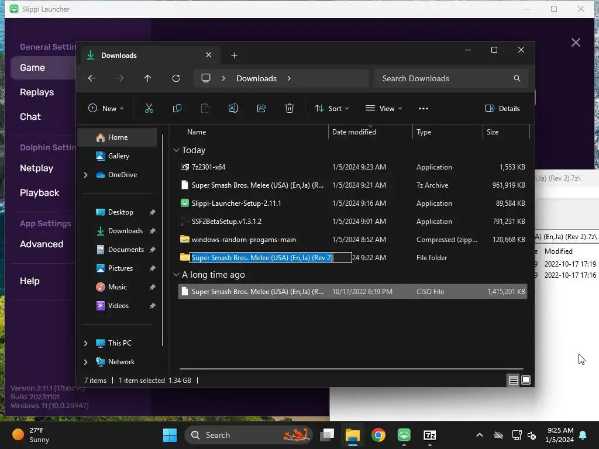Open Google Chrome from taskbar
Image resolution: width=599 pixels, height=449 pixels.
(x=378, y=435)
